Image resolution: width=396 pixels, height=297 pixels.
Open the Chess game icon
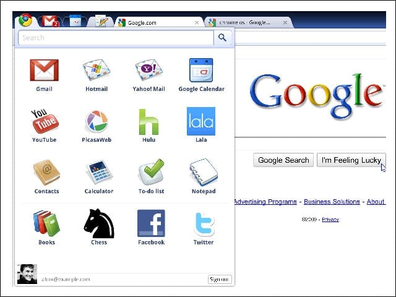coord(99,223)
